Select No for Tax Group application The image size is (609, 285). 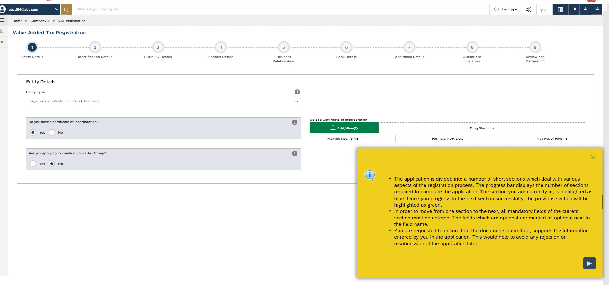(52, 164)
